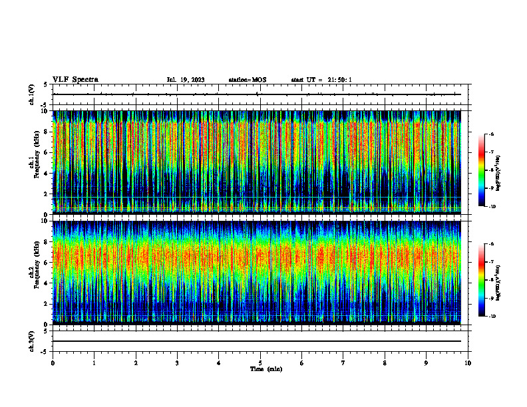Click the 'station=MOS' header text
This screenshot has height=407, width=527.
click(248, 80)
